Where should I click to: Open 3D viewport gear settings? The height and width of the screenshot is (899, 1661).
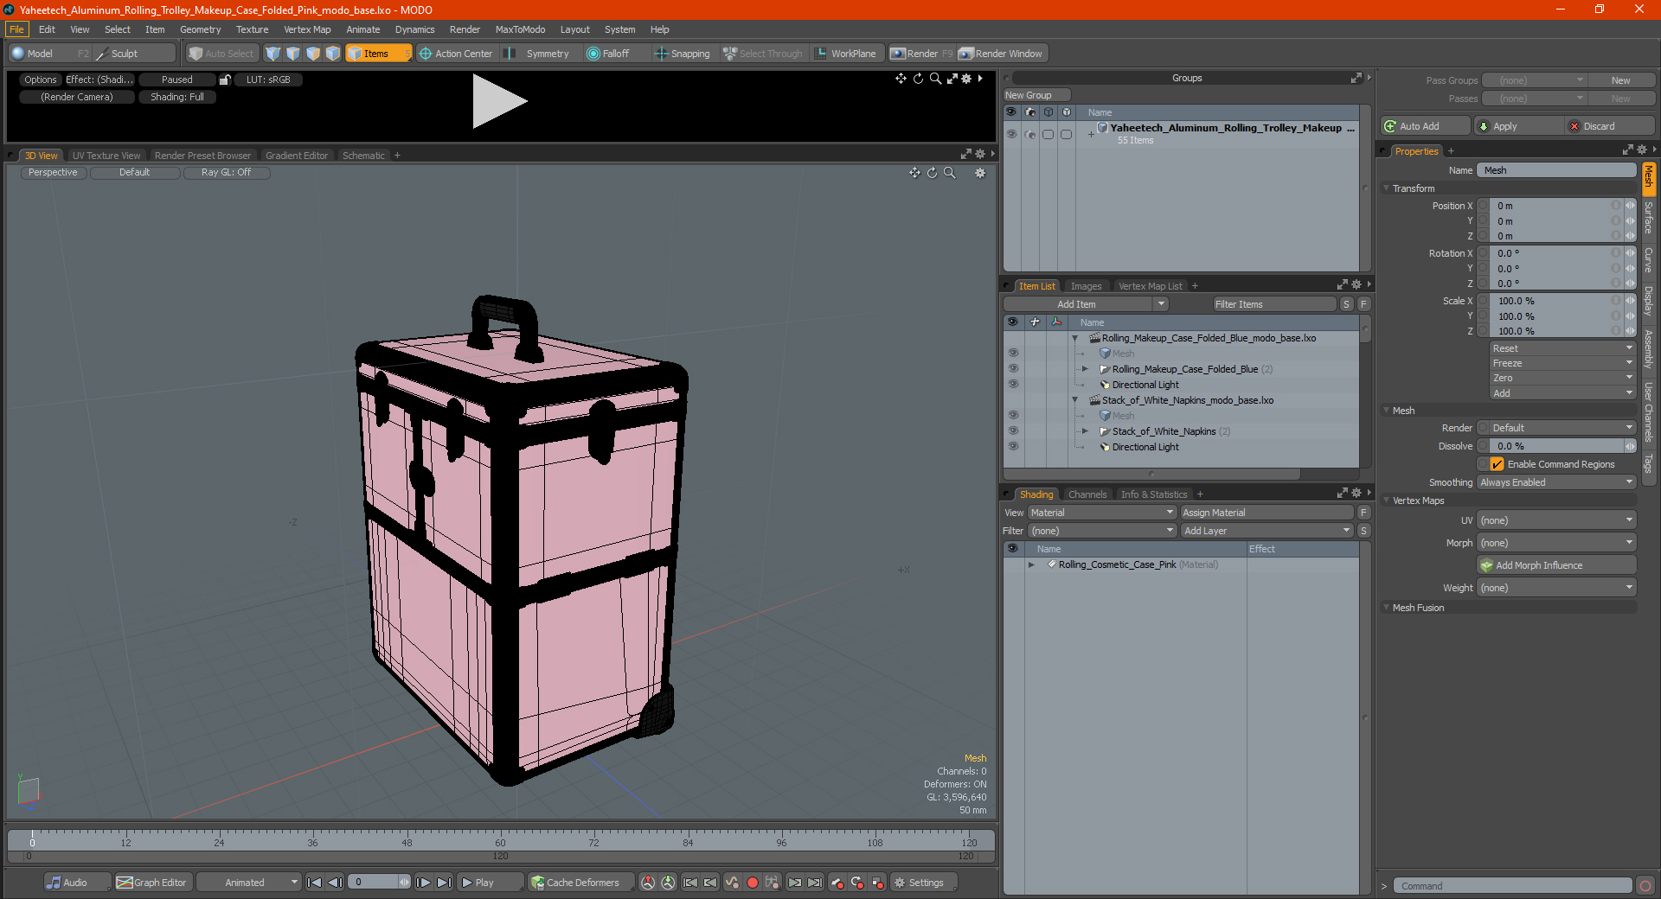pos(980,173)
